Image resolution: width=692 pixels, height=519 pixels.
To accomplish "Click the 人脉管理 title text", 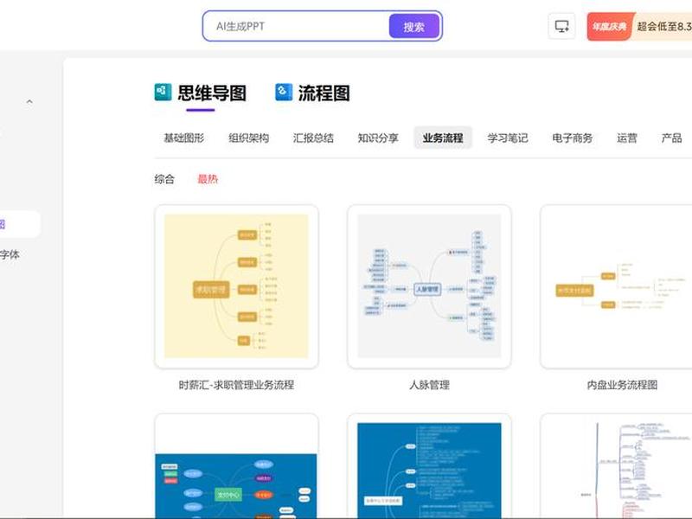I will tap(429, 385).
